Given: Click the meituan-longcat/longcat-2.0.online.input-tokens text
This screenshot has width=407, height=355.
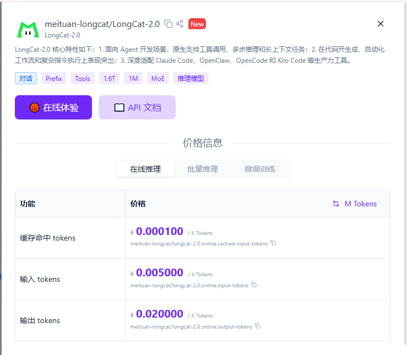Looking at the screenshot, I should 189,286.
